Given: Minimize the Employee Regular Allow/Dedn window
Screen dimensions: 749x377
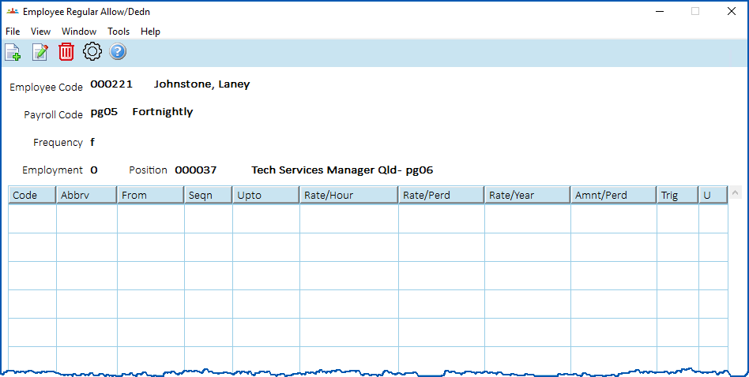Looking at the screenshot, I should point(661,12).
